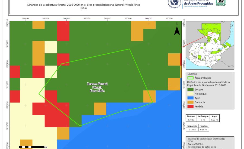Click the CONAP logo
This screenshot has width=244, height=149.
click(220, 3)
